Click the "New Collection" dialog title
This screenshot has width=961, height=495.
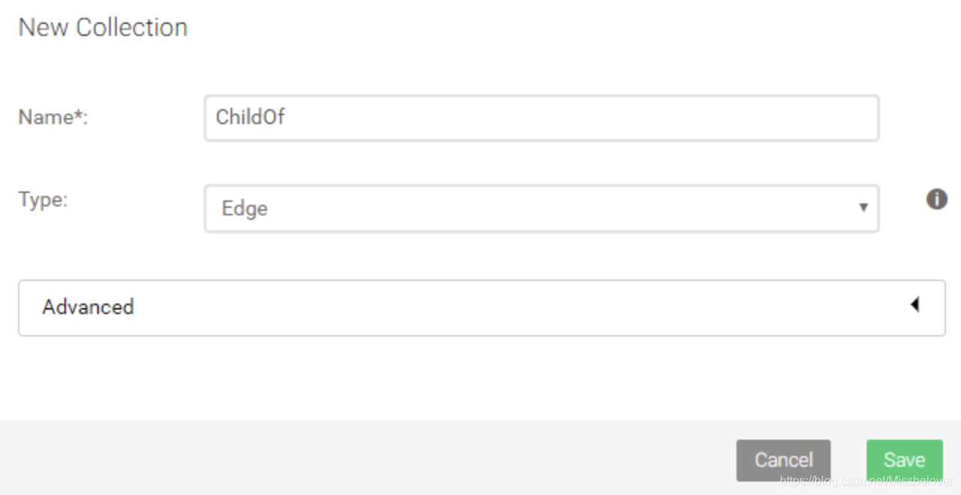[x=103, y=28]
